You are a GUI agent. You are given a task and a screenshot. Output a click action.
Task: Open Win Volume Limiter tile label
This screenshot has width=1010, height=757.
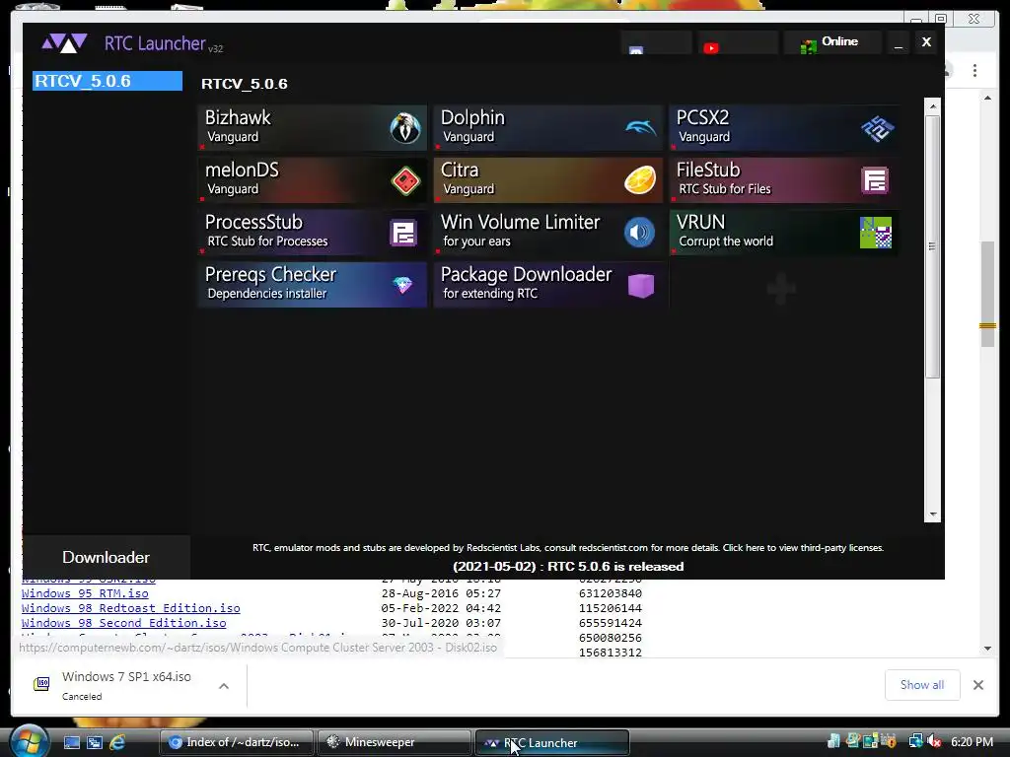pyautogui.click(x=521, y=222)
